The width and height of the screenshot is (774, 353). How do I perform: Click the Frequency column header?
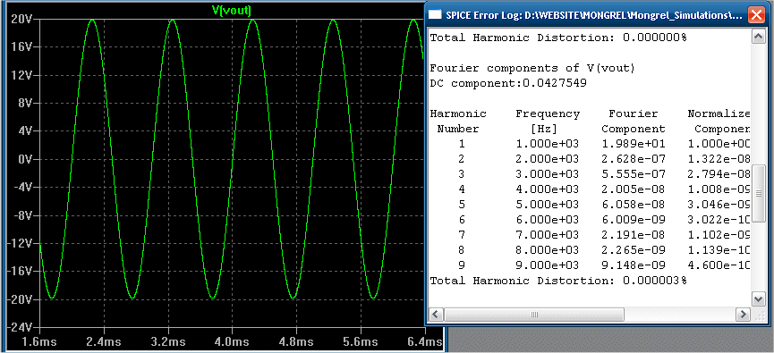[x=548, y=122]
